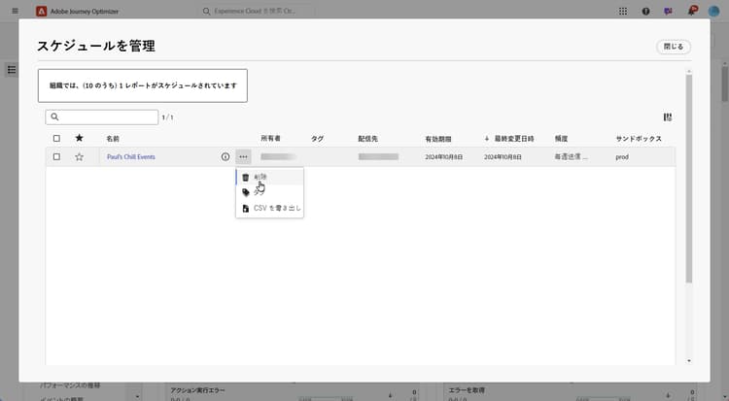Click the タグ column header
The height and width of the screenshot is (401, 729).
tap(317, 139)
